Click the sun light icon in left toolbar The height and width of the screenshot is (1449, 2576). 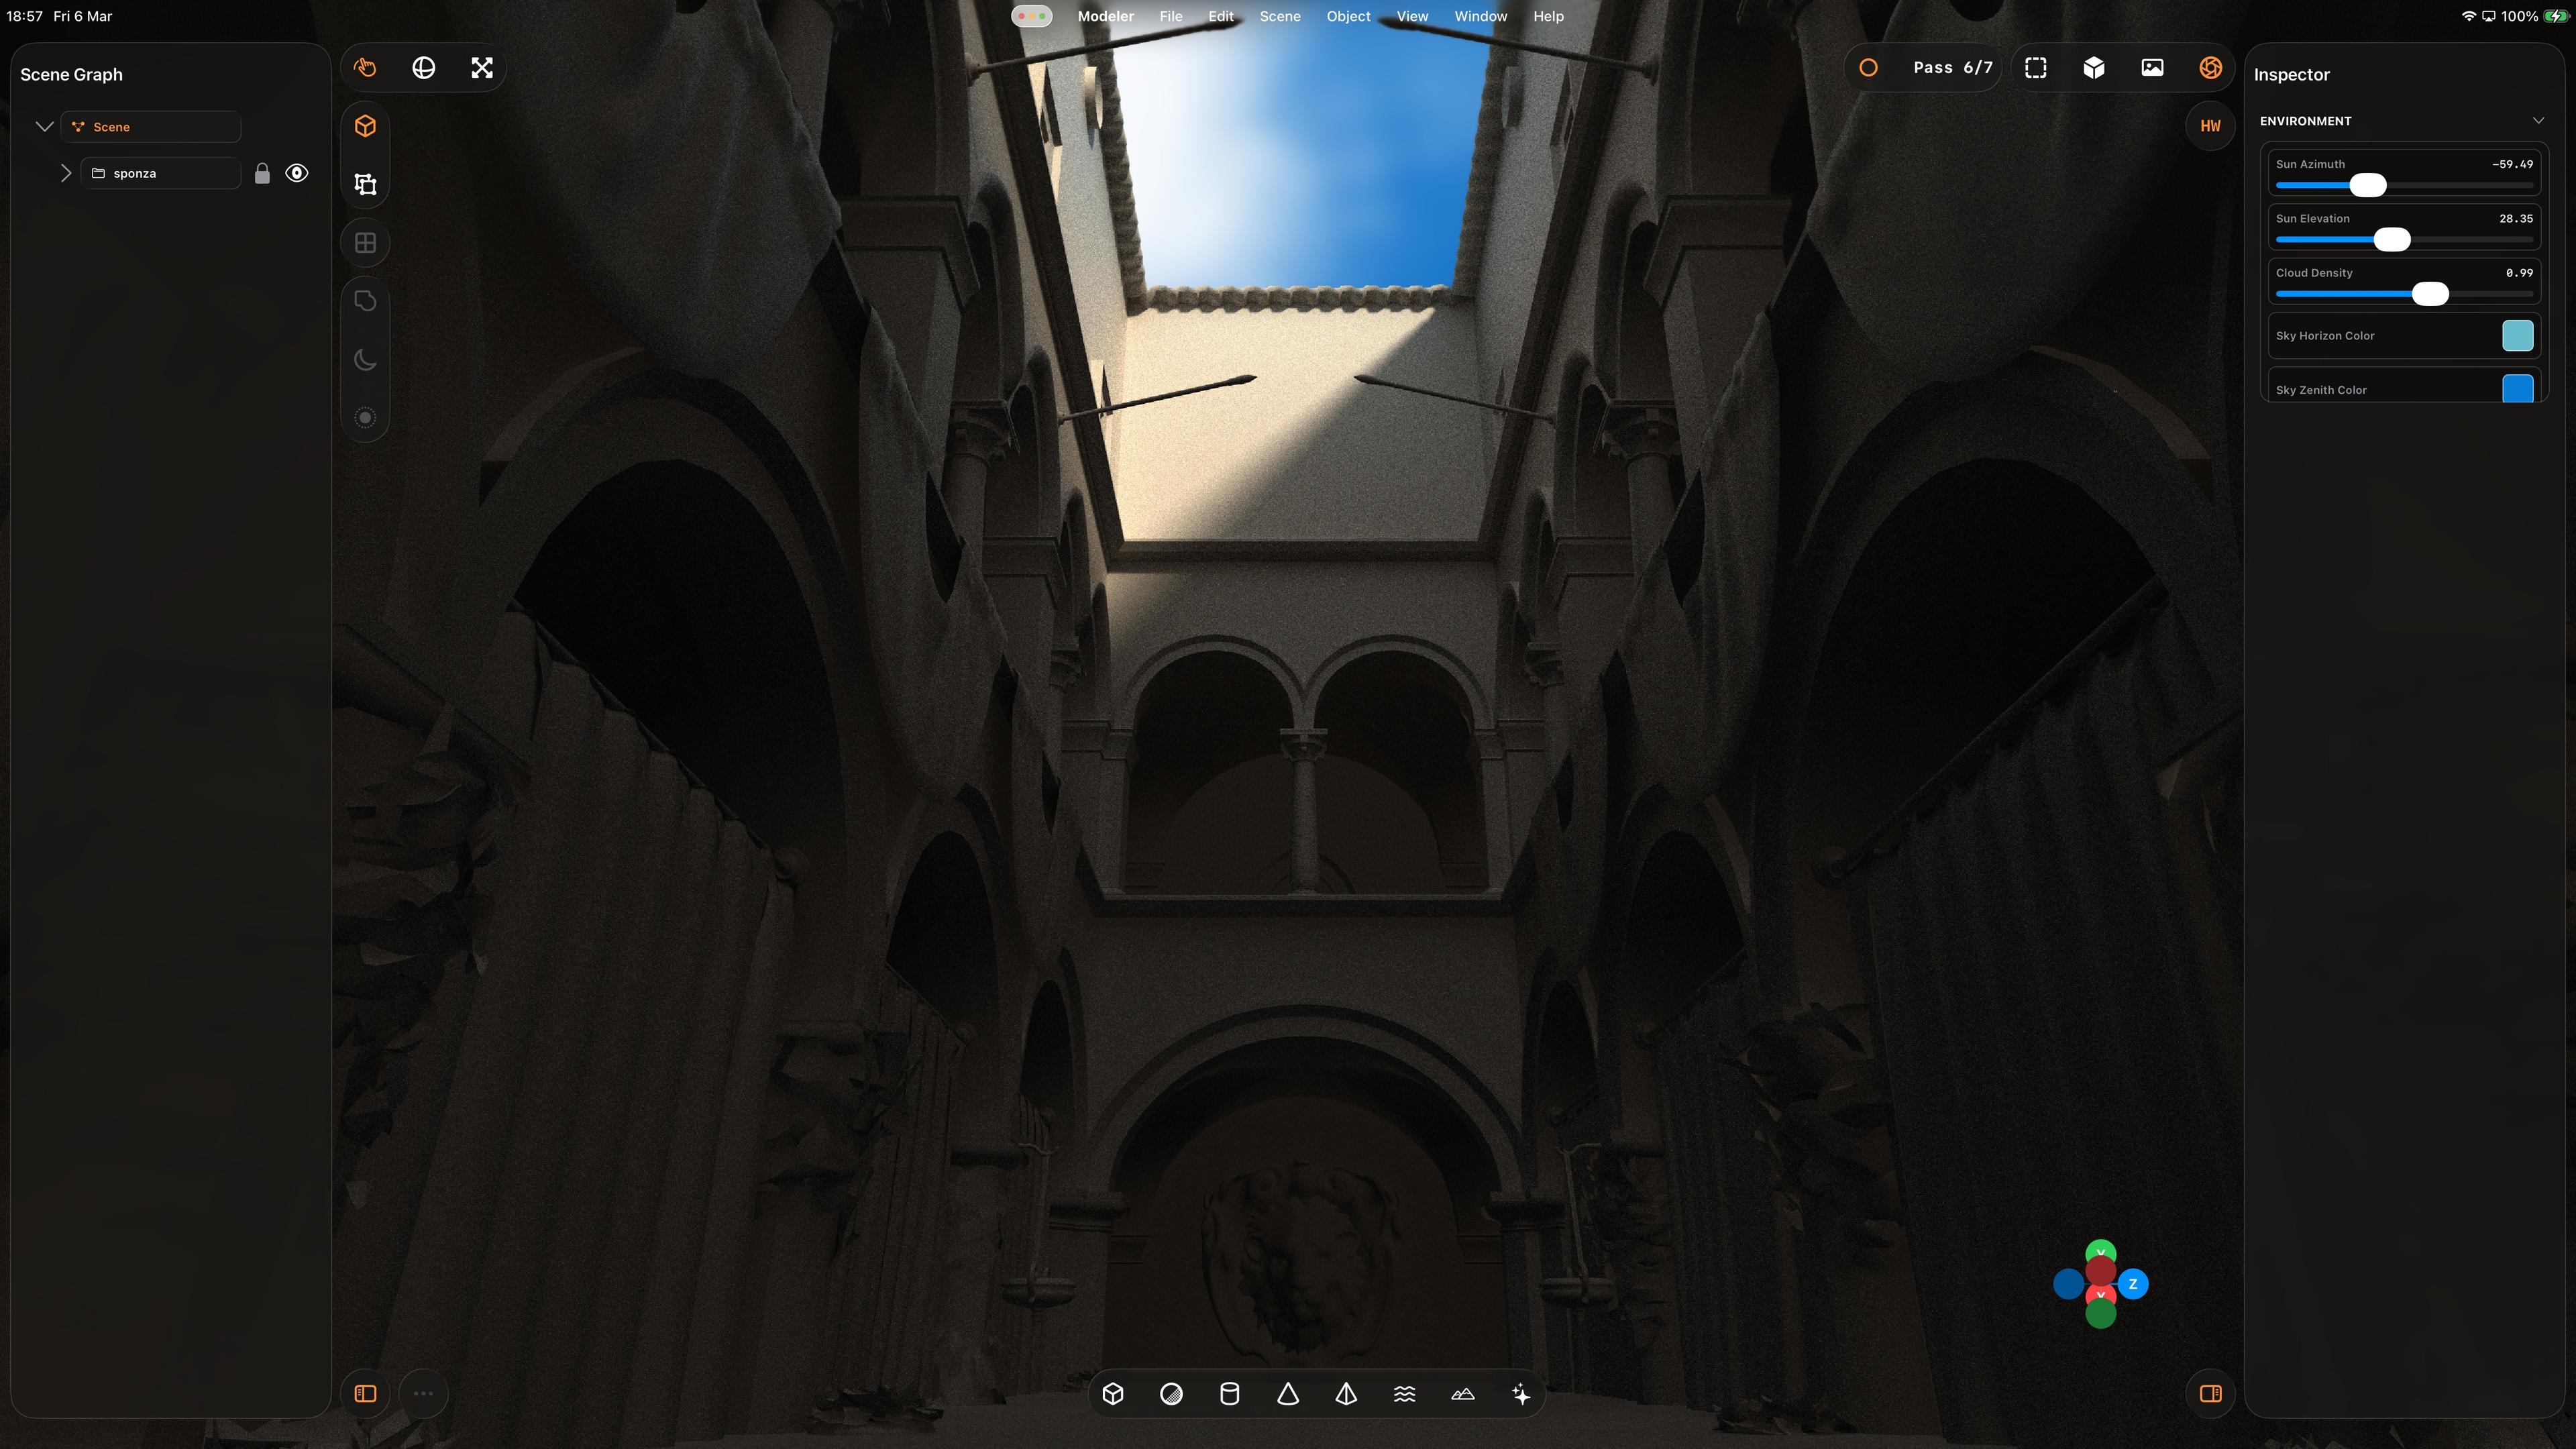pyautogui.click(x=365, y=418)
